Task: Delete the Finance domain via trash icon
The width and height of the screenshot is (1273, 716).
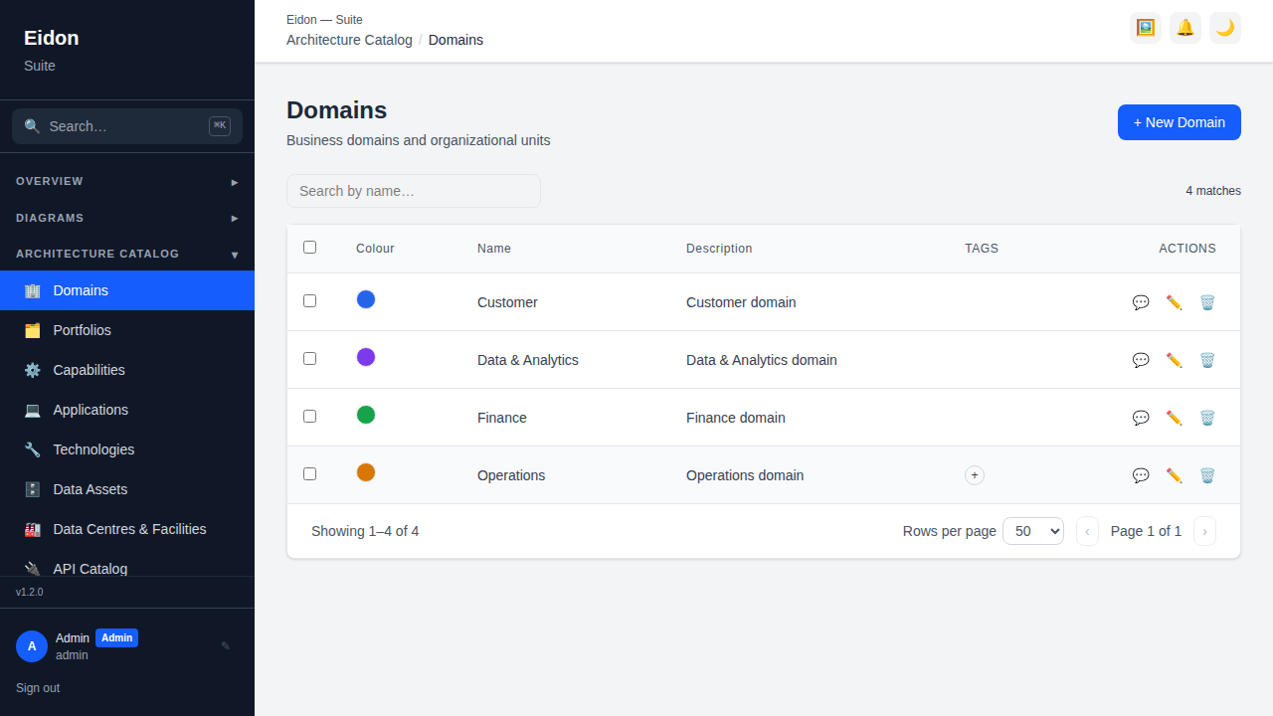Action: coord(1207,418)
